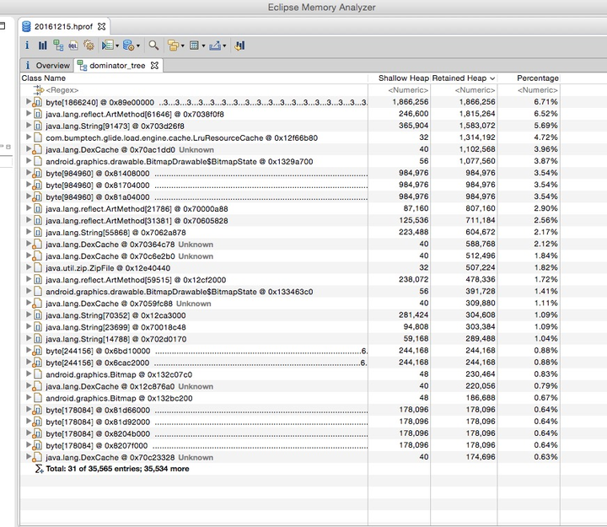
Task: Click the Group result by icon
Action: pyautogui.click(x=173, y=46)
